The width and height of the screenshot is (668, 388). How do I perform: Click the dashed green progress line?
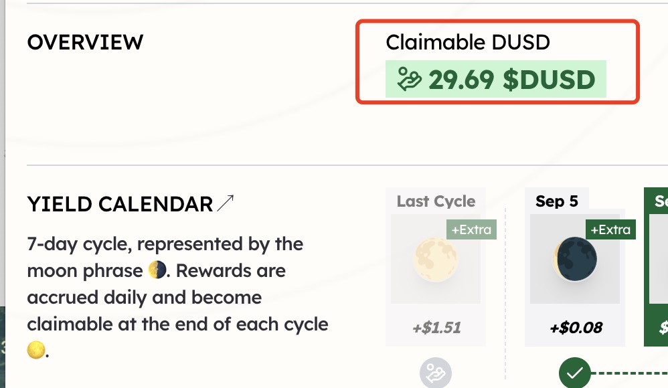tap(630, 373)
